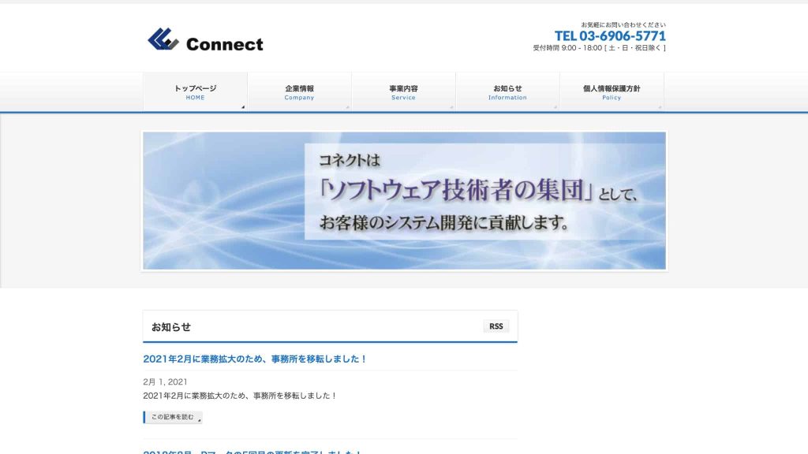This screenshot has height=454, width=808.
Task: Select お知らせ Information in the navigation
Action: click(507, 92)
